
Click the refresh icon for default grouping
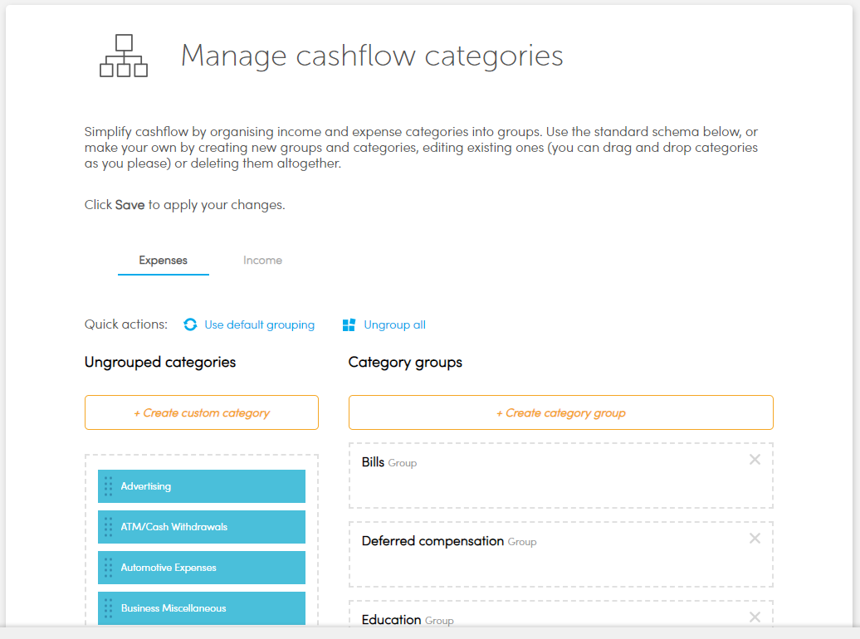coord(190,324)
